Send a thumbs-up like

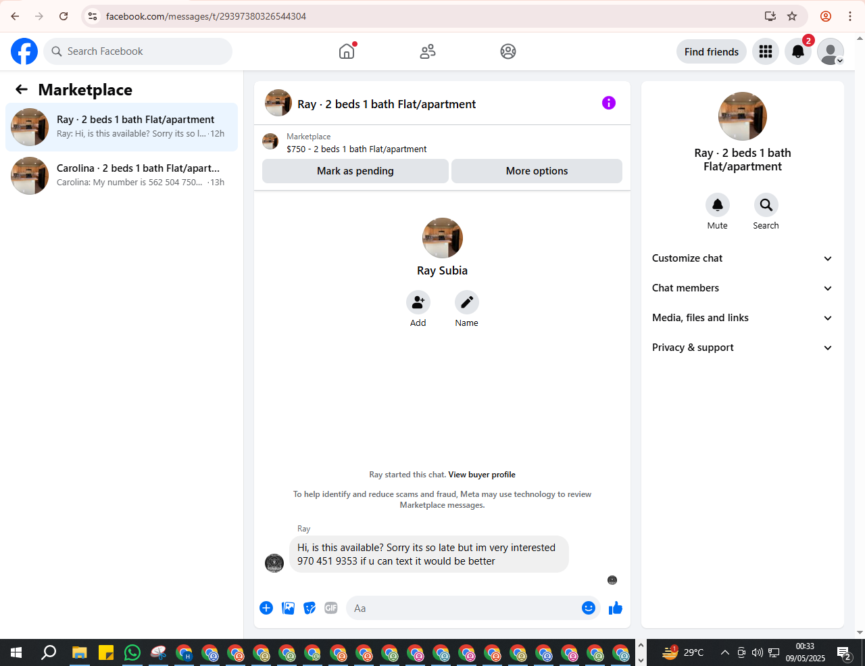point(616,608)
